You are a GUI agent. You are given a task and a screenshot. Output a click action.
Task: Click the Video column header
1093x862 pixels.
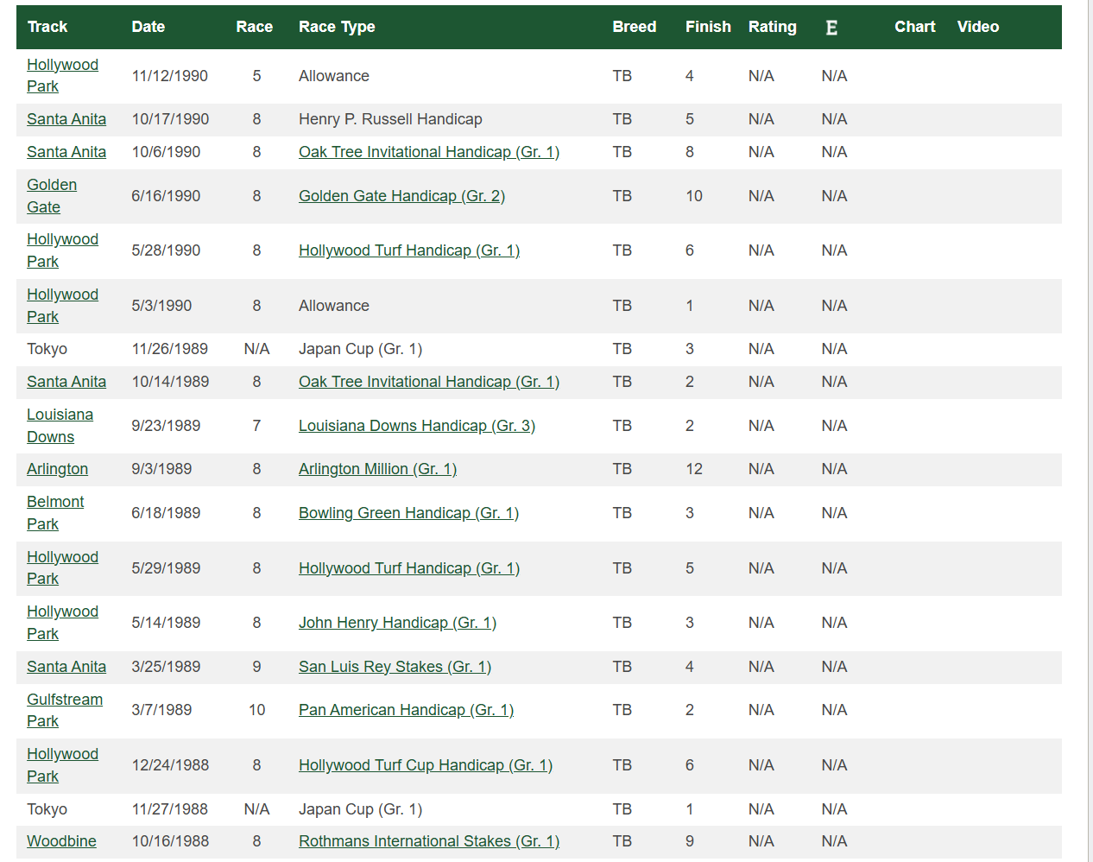[x=977, y=27]
